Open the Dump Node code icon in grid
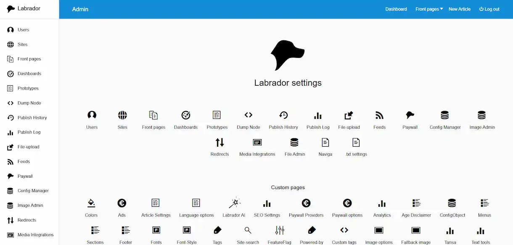Viewport: 513px width, 245px height. 249,115
